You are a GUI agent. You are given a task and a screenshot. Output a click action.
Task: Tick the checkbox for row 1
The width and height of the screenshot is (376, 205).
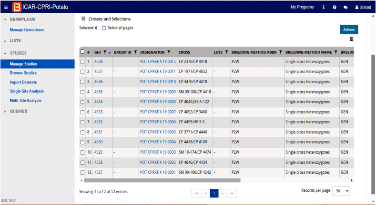coord(82,62)
